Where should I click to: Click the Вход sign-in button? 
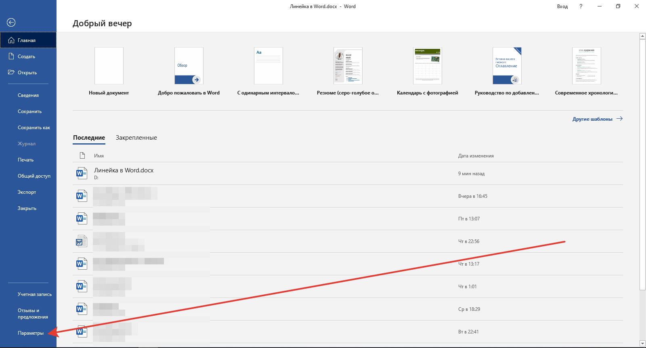562,6
